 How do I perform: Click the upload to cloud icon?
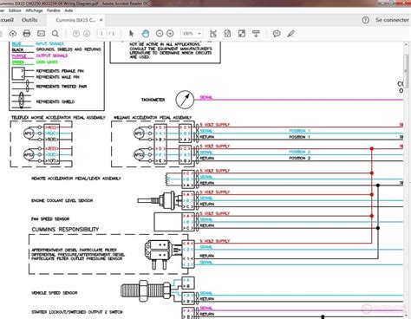click(x=13, y=34)
